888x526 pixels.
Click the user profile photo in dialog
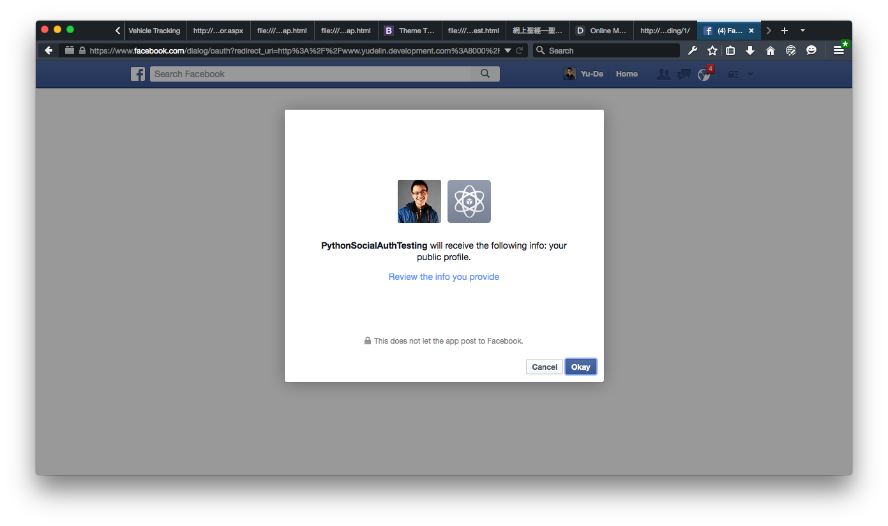pos(419,201)
